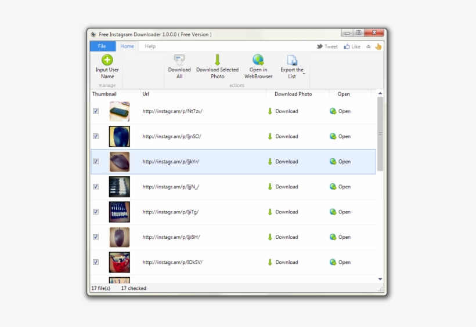Click Open for the IjkYr photo
The height and width of the screenshot is (327, 476).
(340, 162)
